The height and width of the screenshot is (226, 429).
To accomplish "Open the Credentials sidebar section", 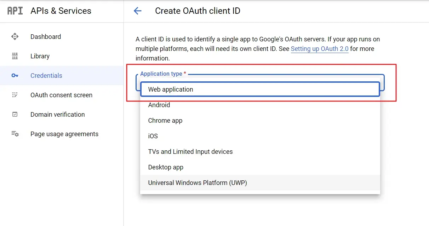I will click(x=46, y=75).
